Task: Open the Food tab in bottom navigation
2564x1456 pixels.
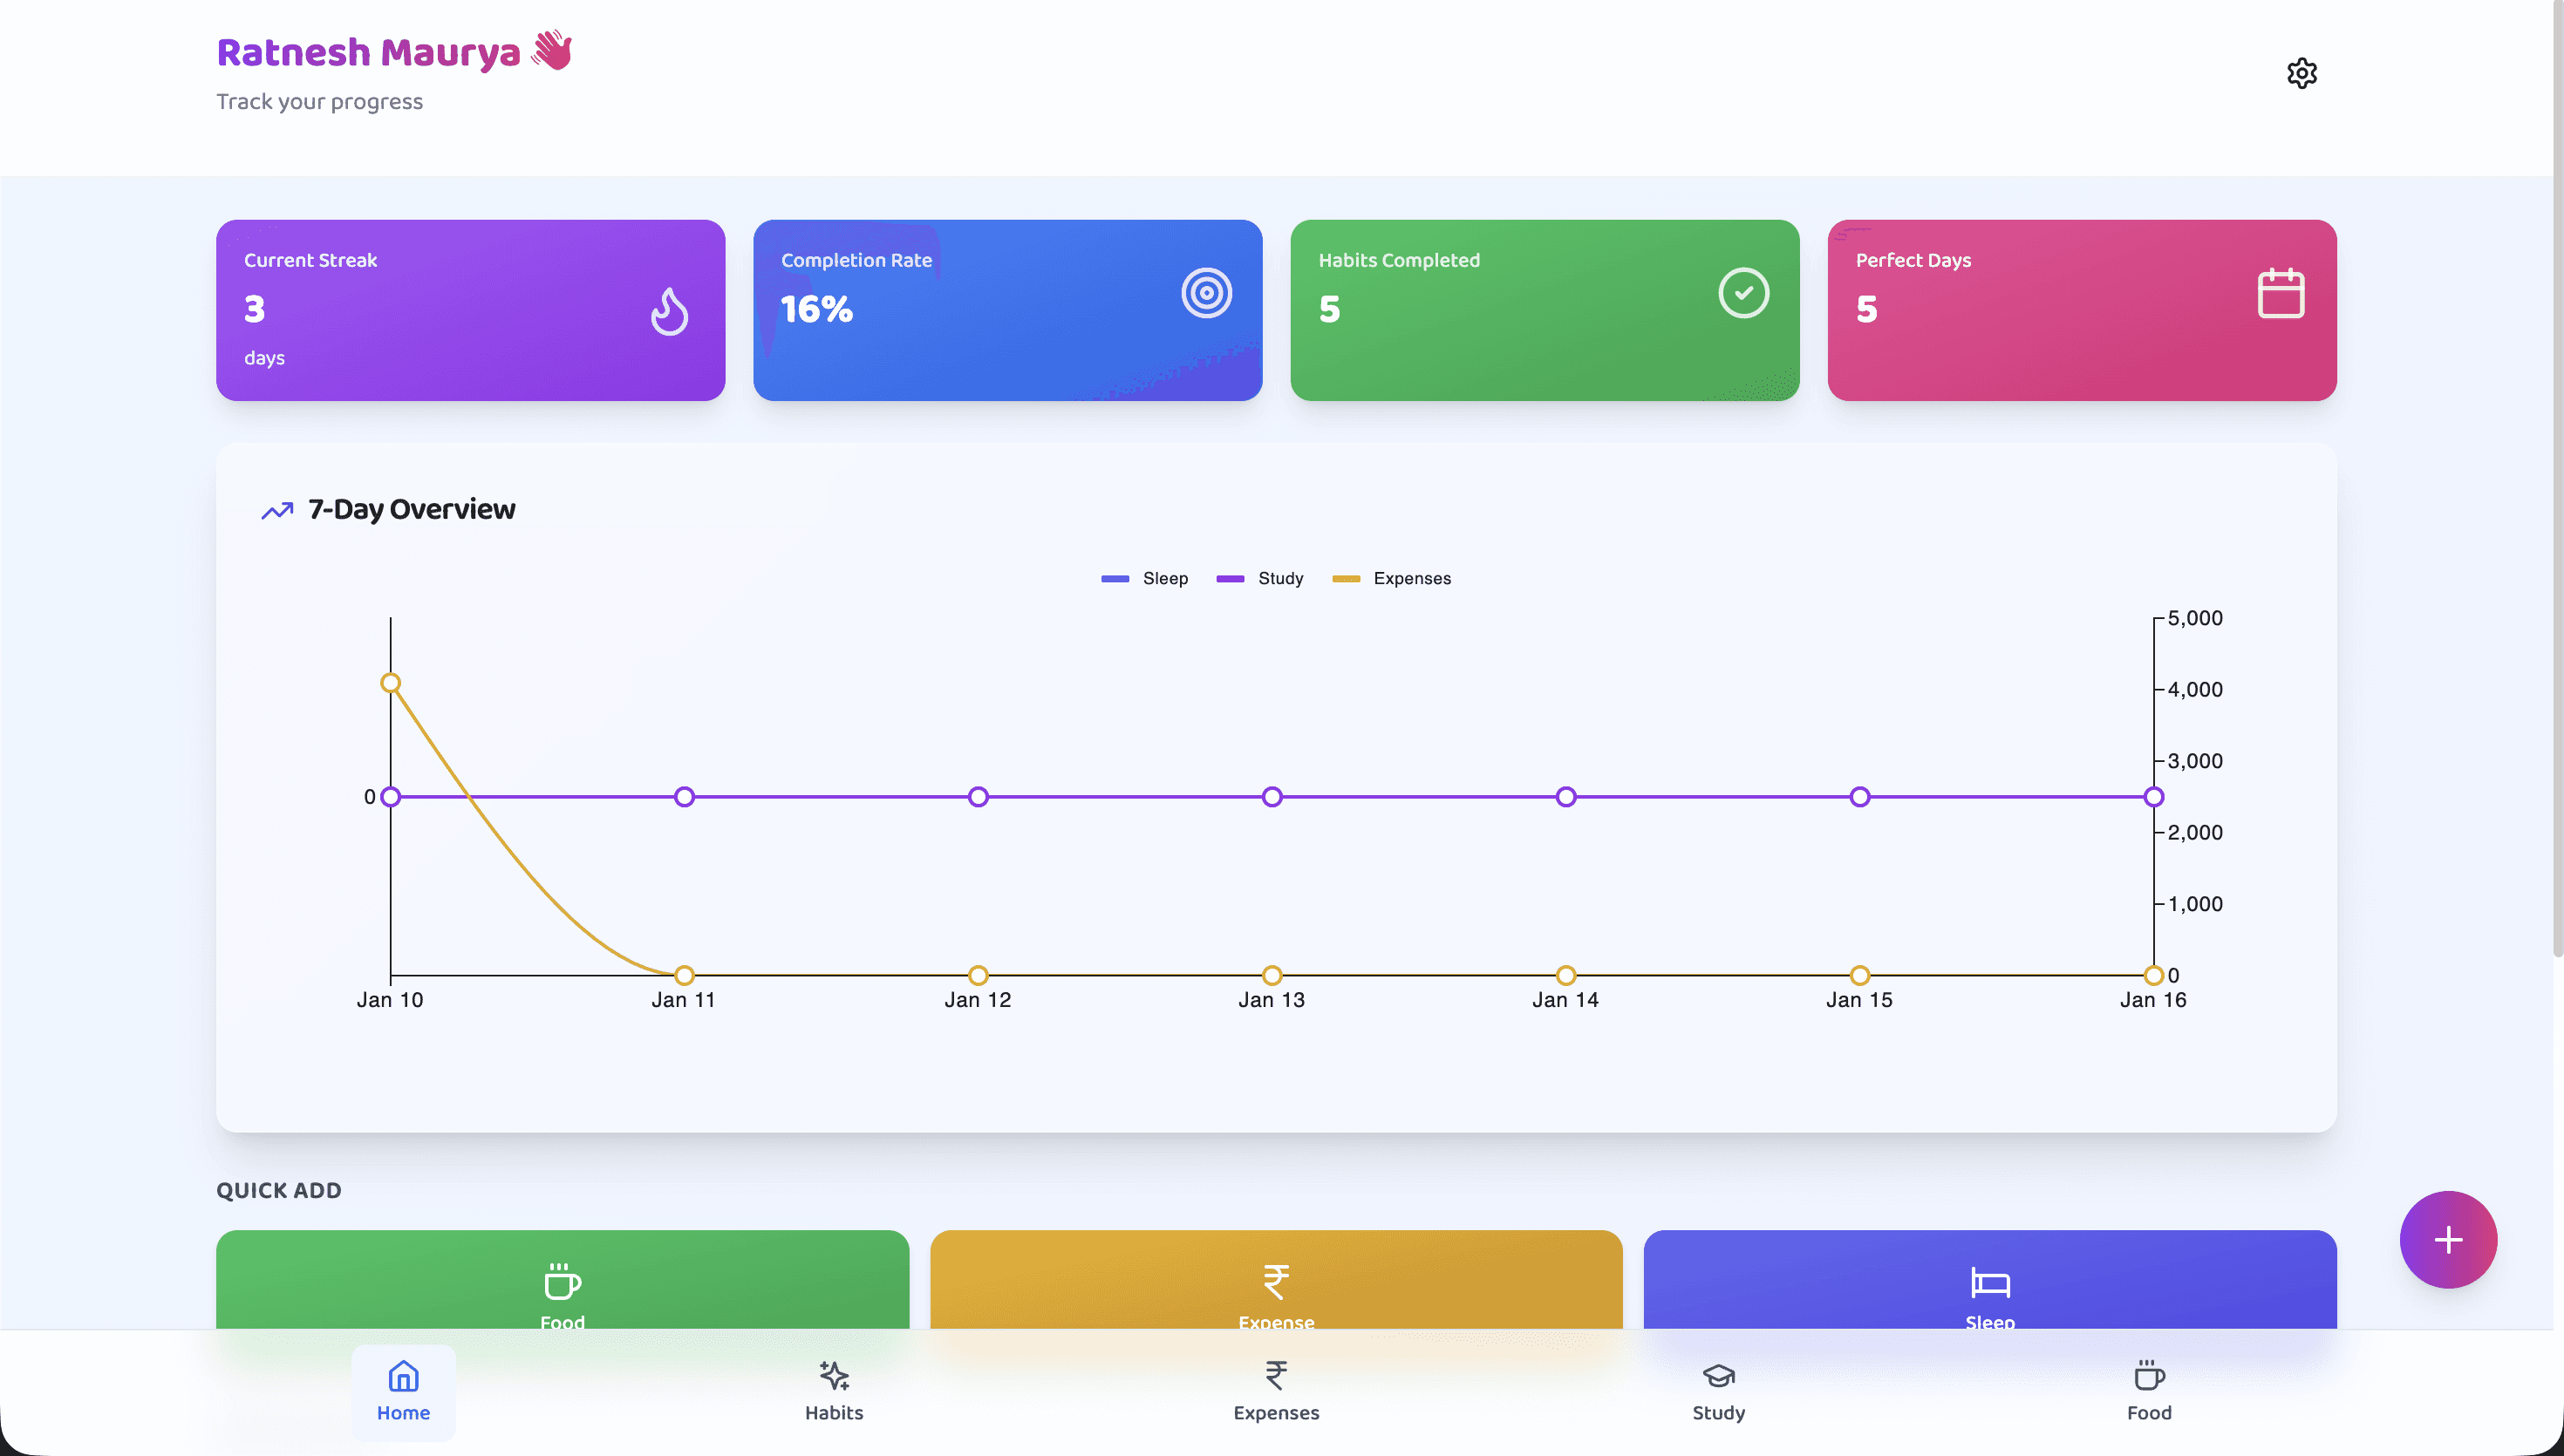Action: point(2148,1391)
